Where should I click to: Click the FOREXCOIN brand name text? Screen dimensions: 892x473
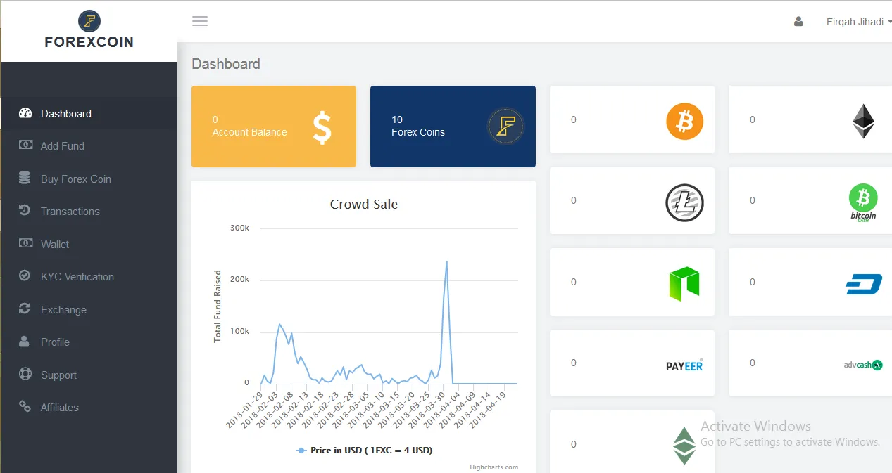[89, 42]
